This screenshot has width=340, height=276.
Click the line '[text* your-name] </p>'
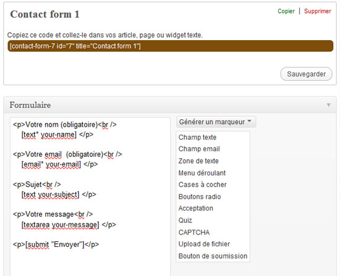tap(57, 135)
